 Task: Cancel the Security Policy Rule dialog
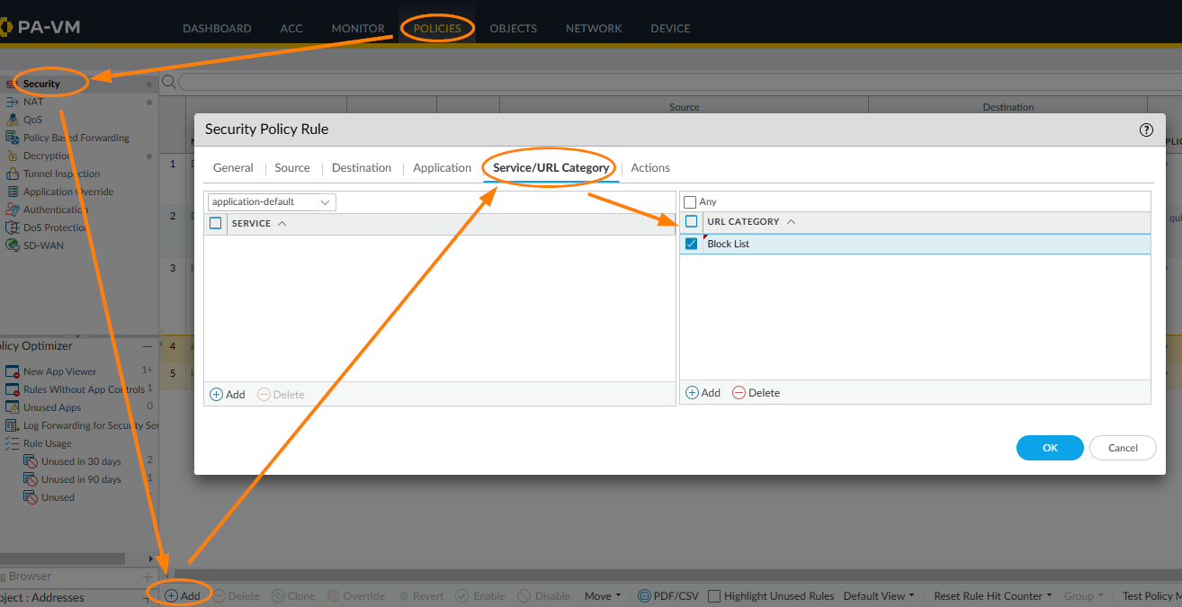click(x=1123, y=448)
